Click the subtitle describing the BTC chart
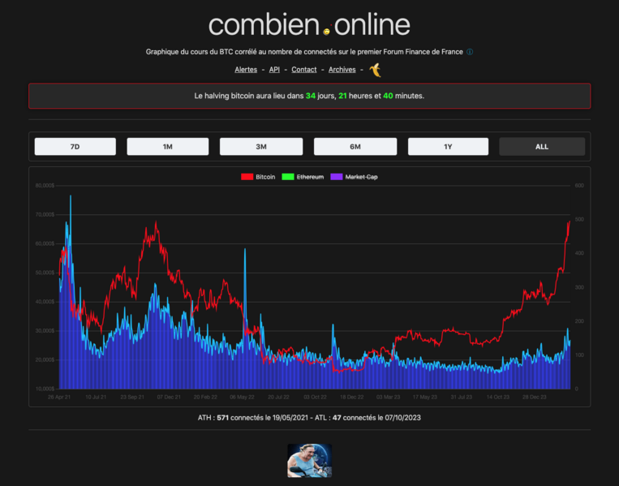 (304, 52)
